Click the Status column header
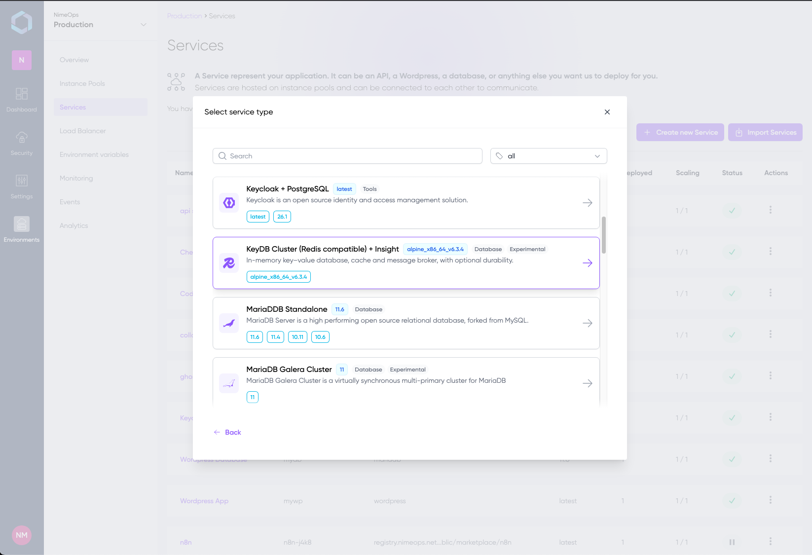812x555 pixels. coord(732,173)
